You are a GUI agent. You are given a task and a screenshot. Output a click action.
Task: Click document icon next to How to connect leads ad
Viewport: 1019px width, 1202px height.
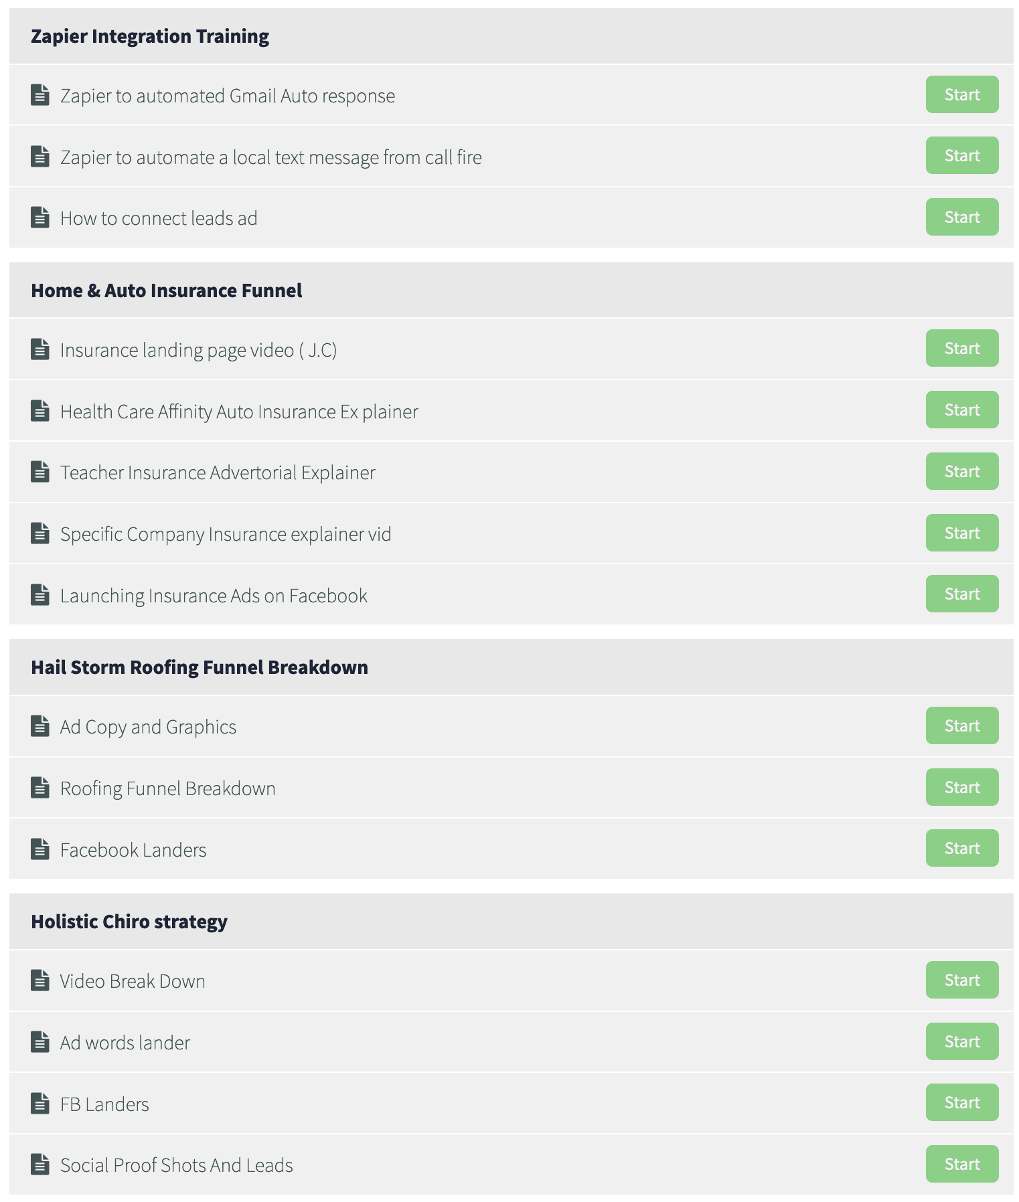pyautogui.click(x=40, y=218)
